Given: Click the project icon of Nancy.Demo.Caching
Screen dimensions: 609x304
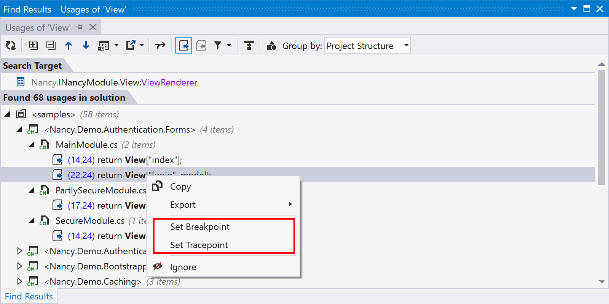Looking at the screenshot, I should (x=33, y=282).
